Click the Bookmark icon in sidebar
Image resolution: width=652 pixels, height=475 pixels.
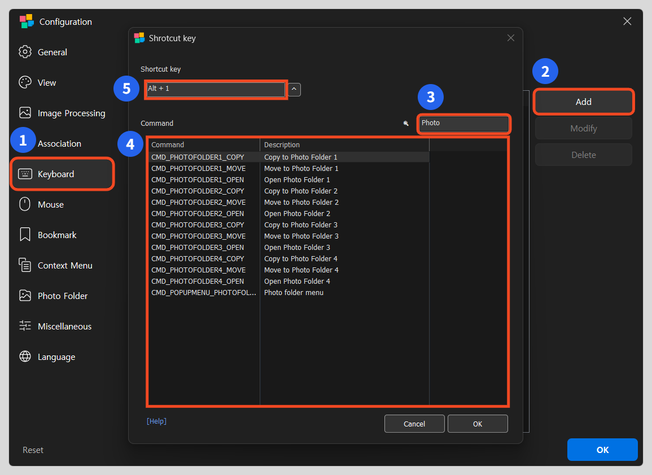[25, 234]
